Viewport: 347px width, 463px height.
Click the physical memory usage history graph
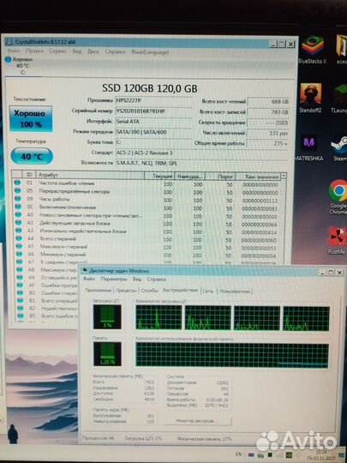pyautogui.click(x=232, y=356)
